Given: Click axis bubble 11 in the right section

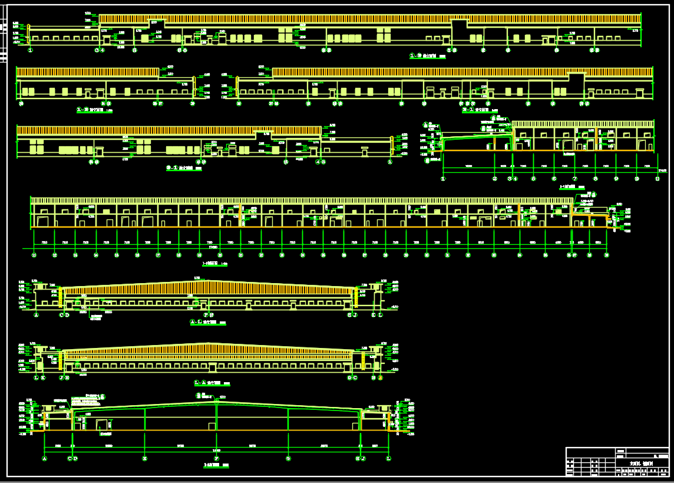Looking at the screenshot, I should (x=658, y=179).
